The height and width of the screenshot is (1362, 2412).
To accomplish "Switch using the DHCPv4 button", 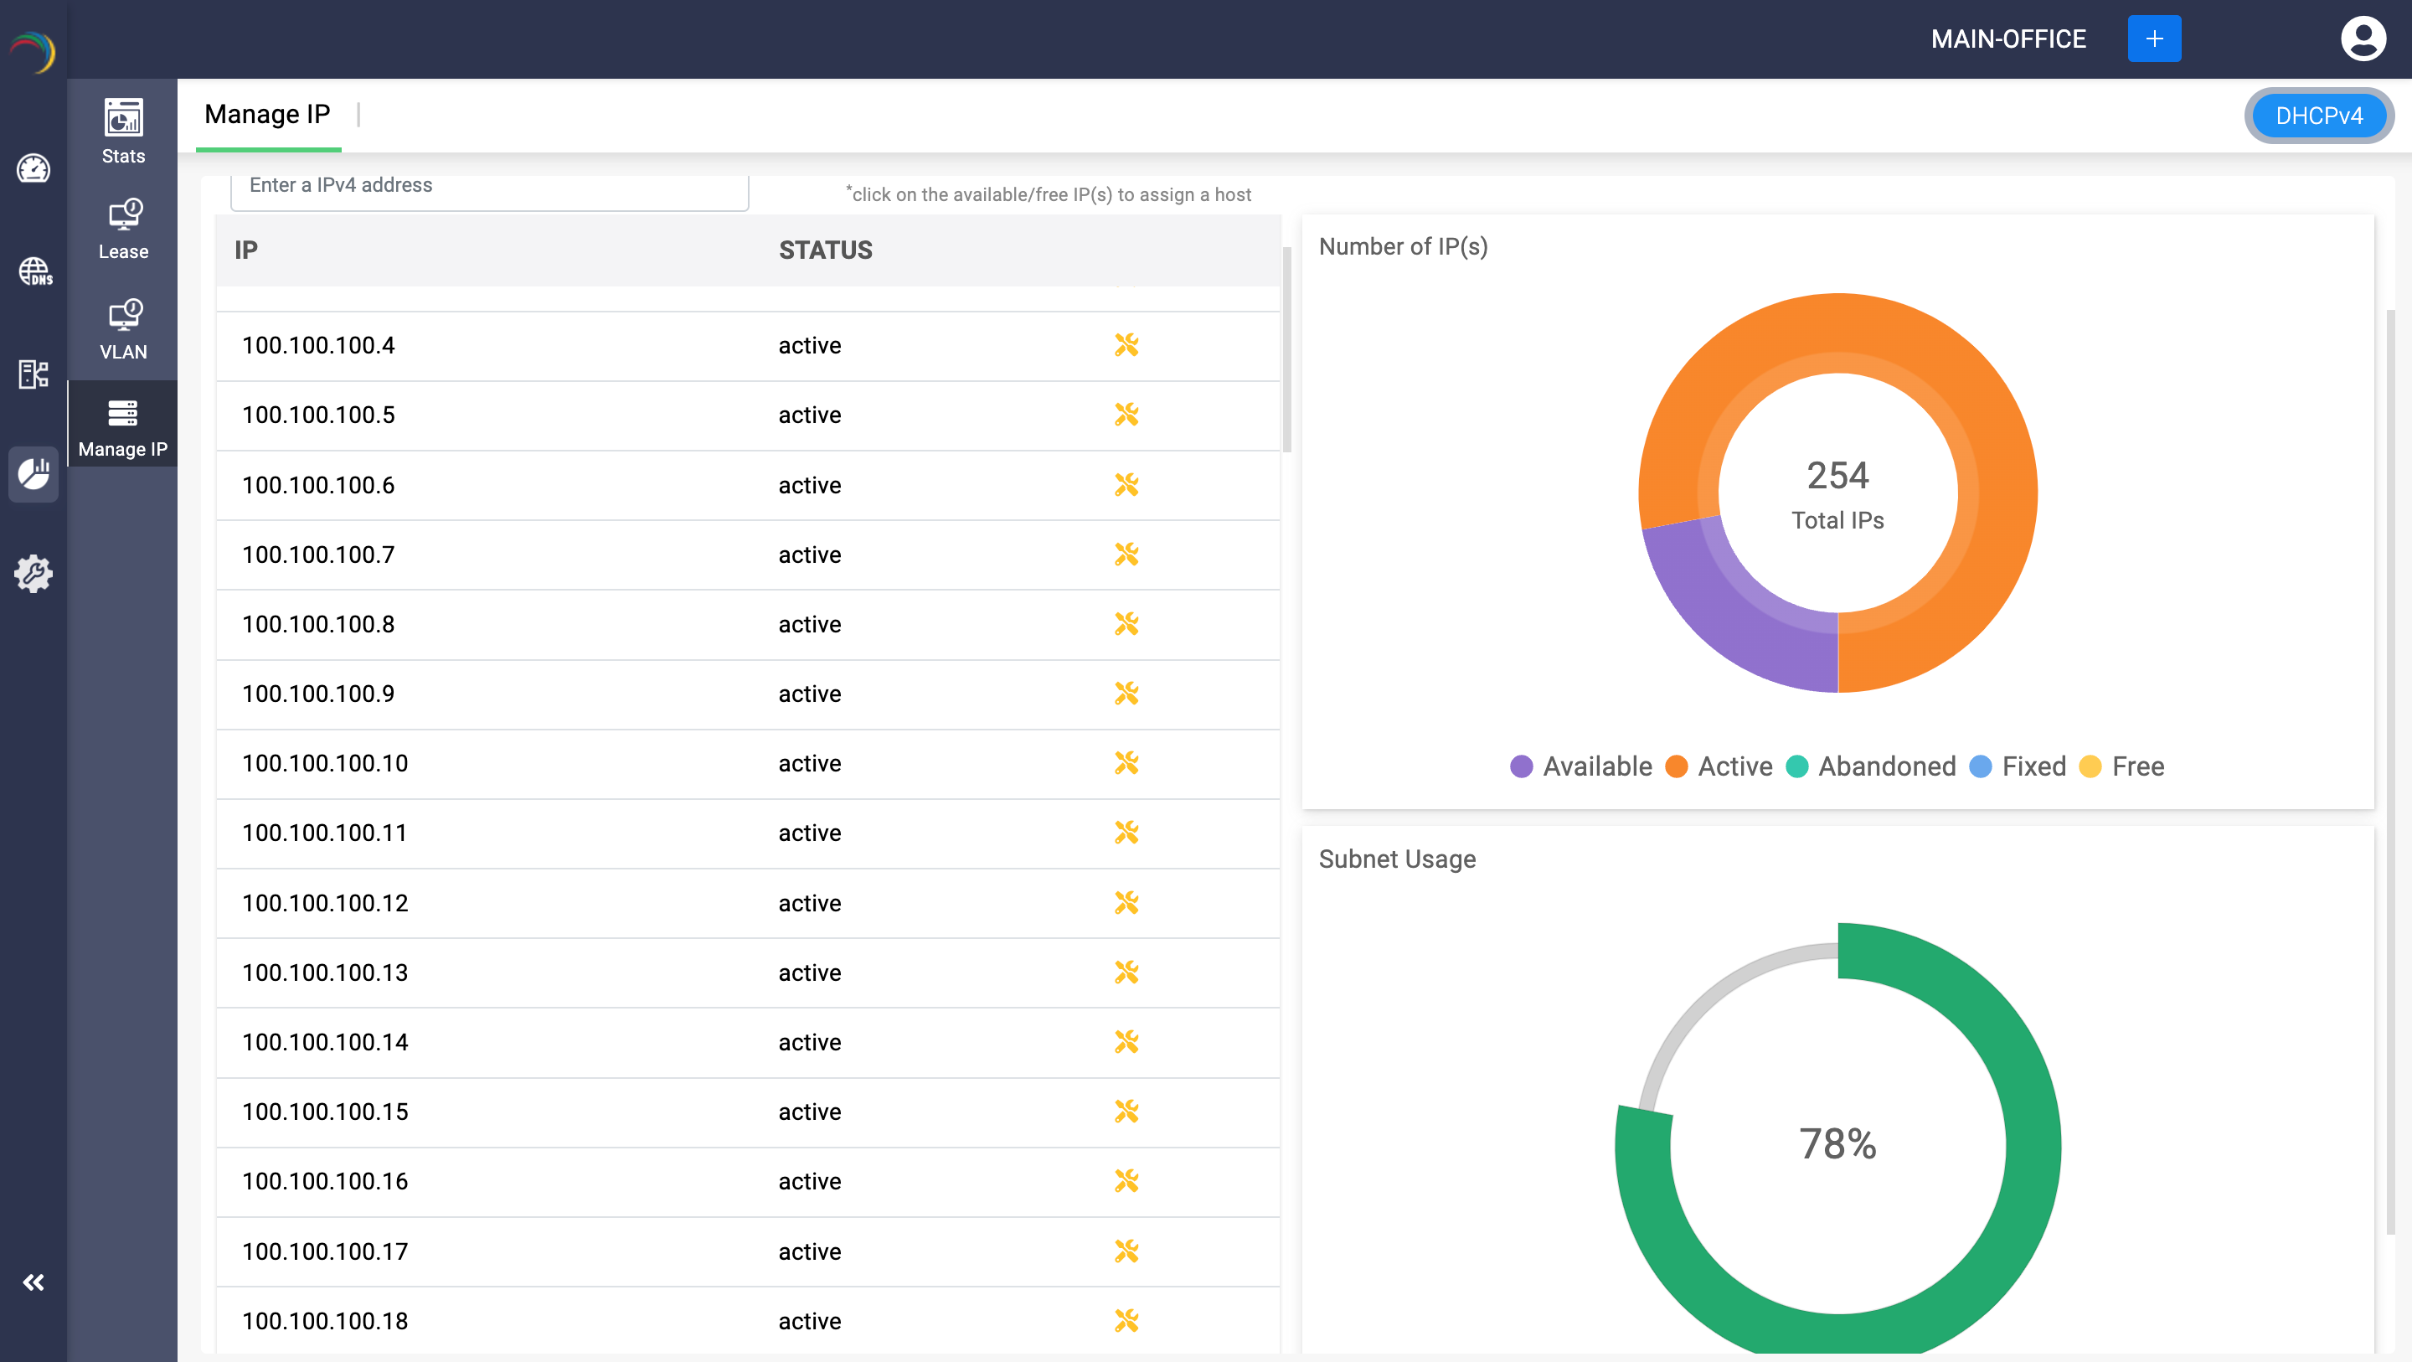I will tap(2318, 116).
